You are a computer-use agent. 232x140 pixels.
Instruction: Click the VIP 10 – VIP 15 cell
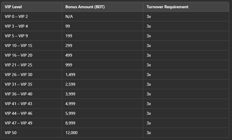31,45
